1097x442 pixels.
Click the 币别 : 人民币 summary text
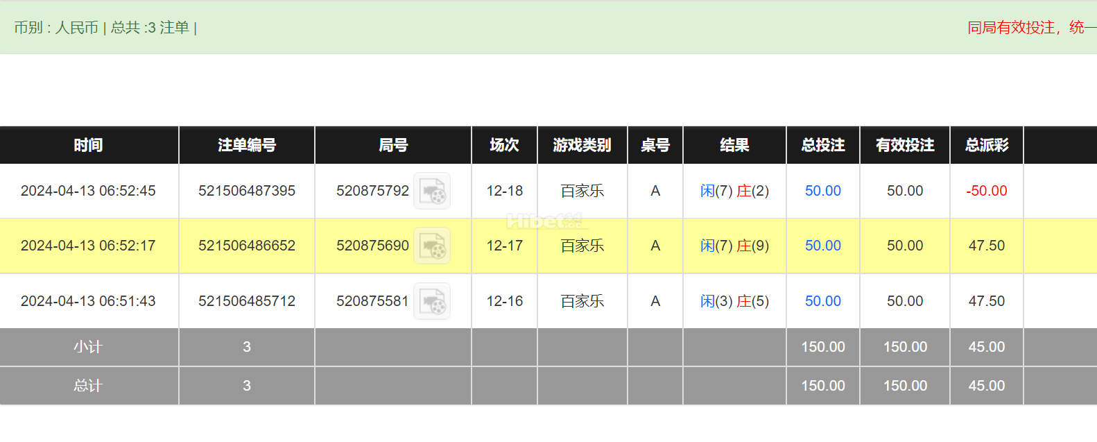tap(56, 28)
